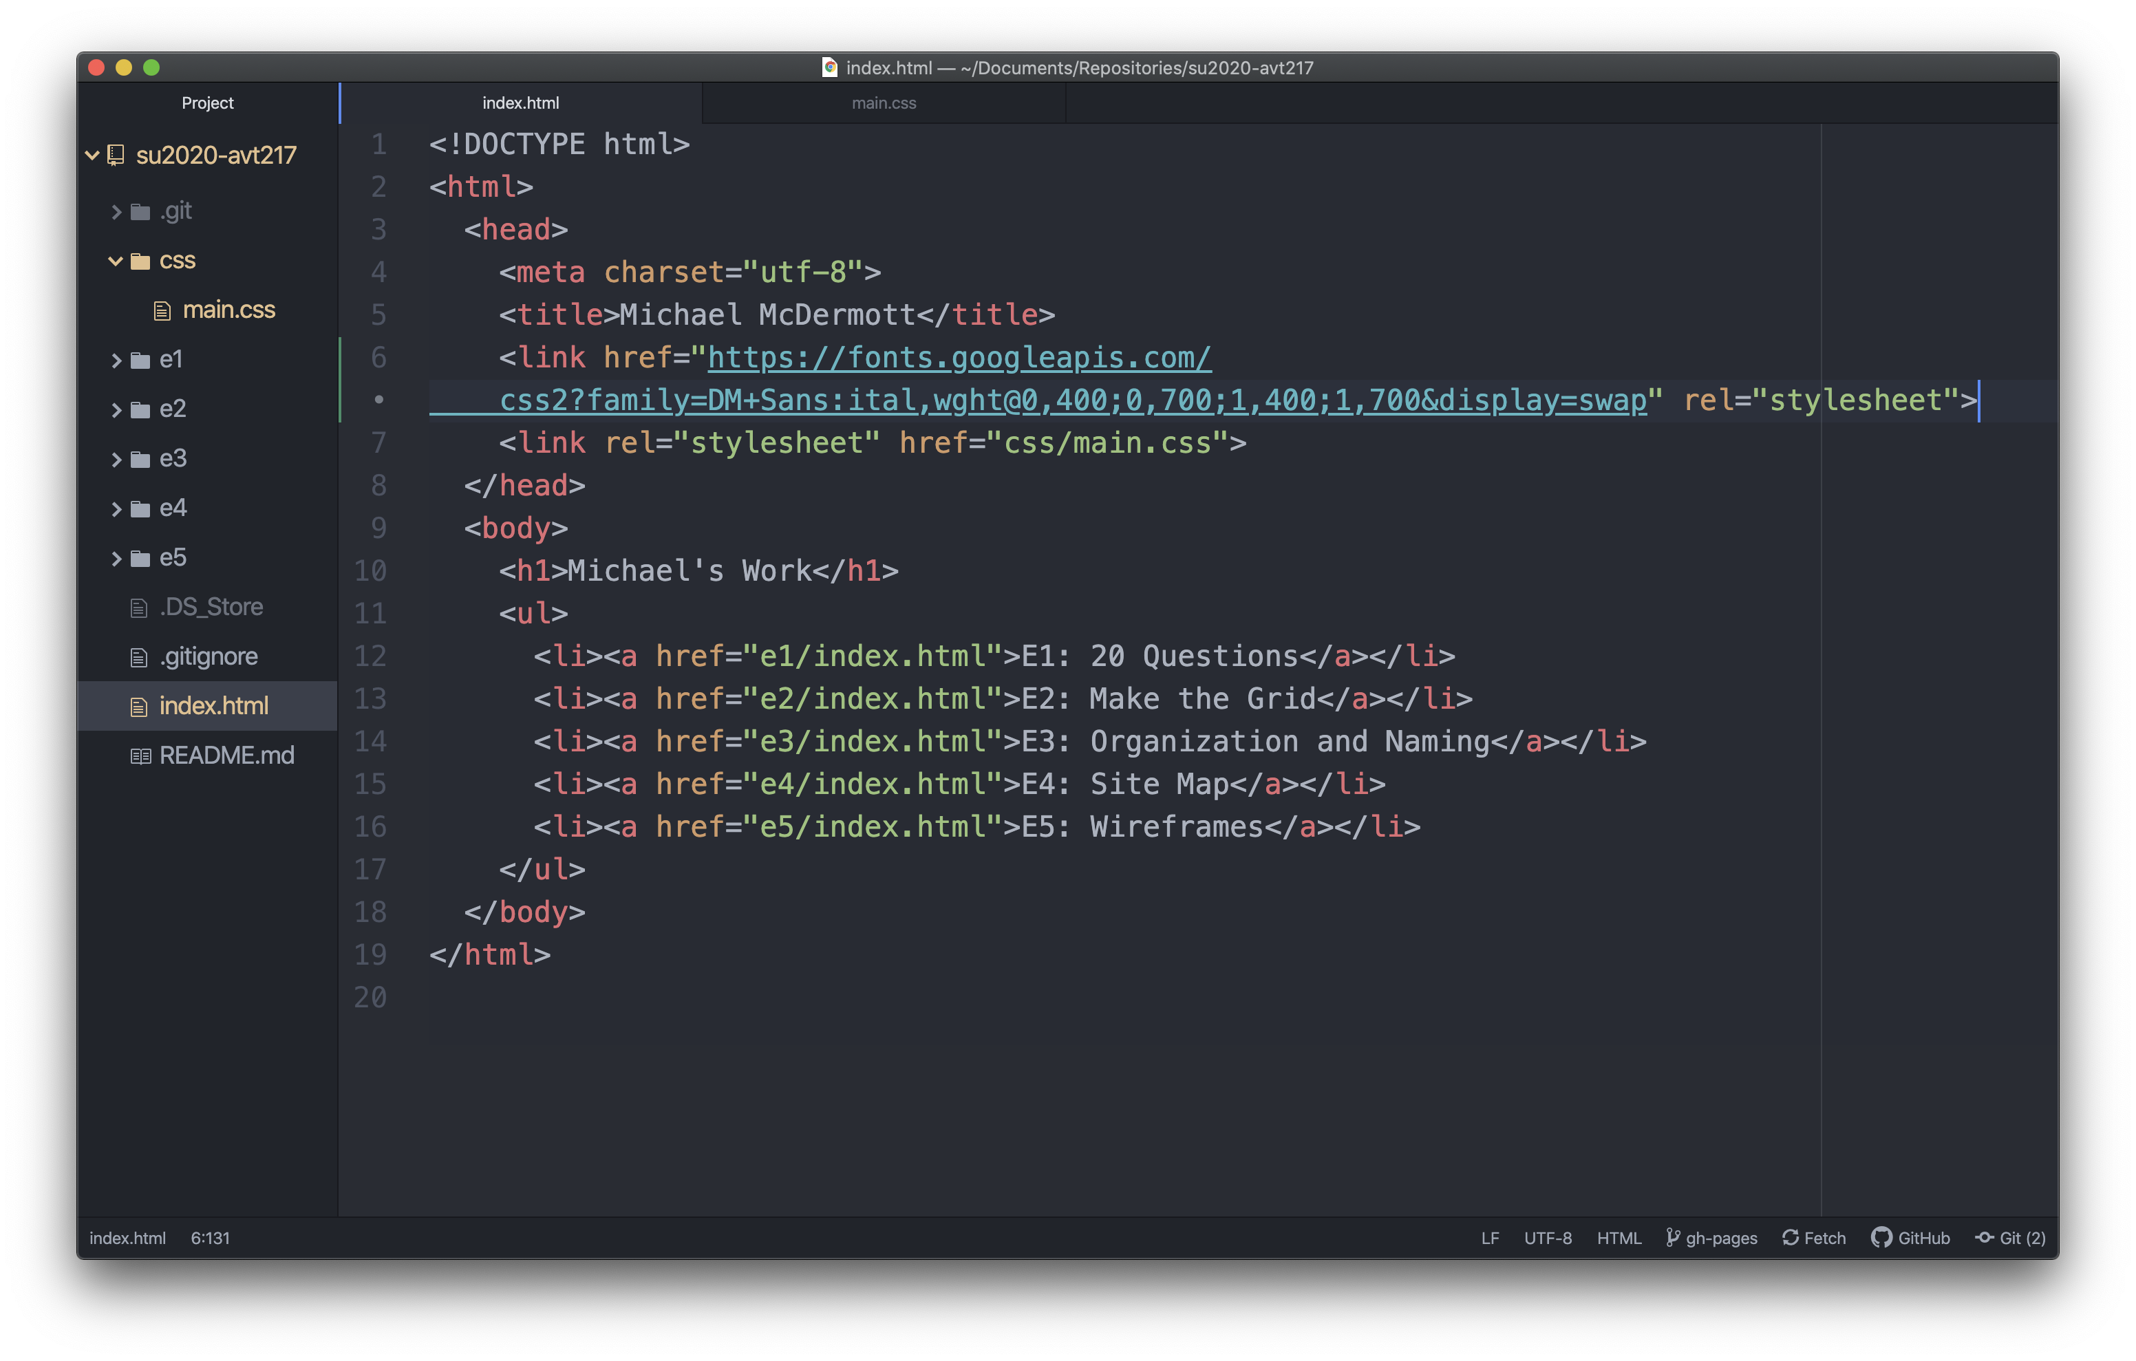Click the e4 folder icon

[x=140, y=508]
